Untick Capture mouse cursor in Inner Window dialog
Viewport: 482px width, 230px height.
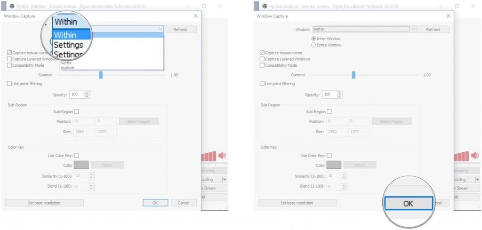point(262,53)
